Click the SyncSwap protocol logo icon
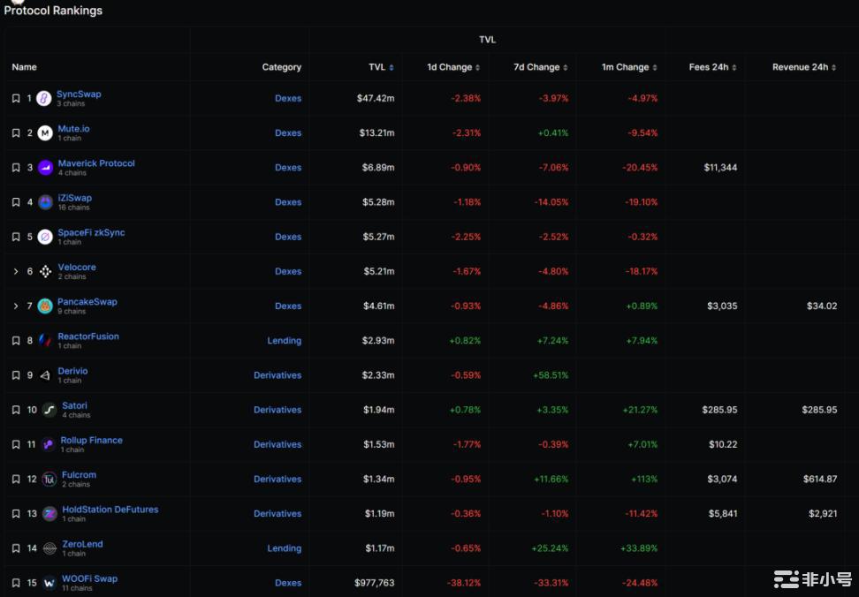Image resolution: width=859 pixels, height=597 pixels. pyautogui.click(x=44, y=99)
